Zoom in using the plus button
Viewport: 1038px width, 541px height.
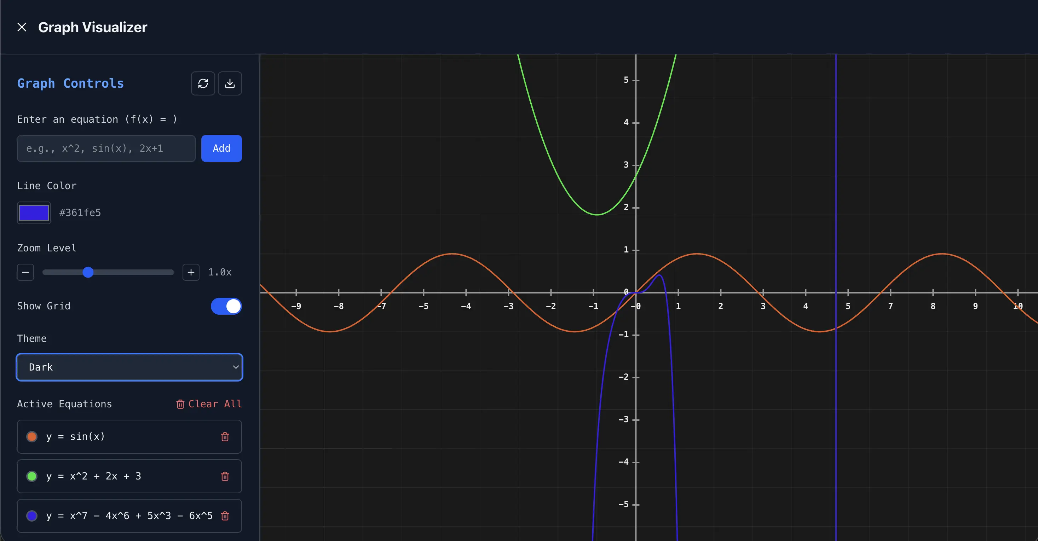tap(191, 272)
